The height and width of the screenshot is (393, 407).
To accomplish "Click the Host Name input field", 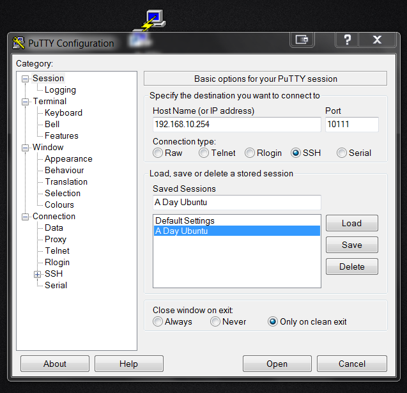I will 236,125.
